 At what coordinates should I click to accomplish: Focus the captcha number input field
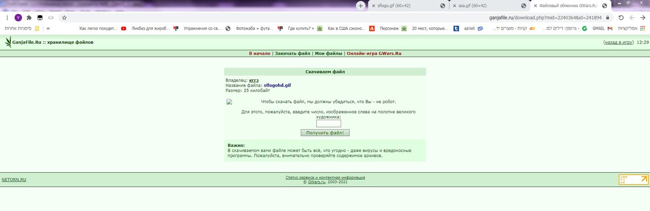click(329, 123)
